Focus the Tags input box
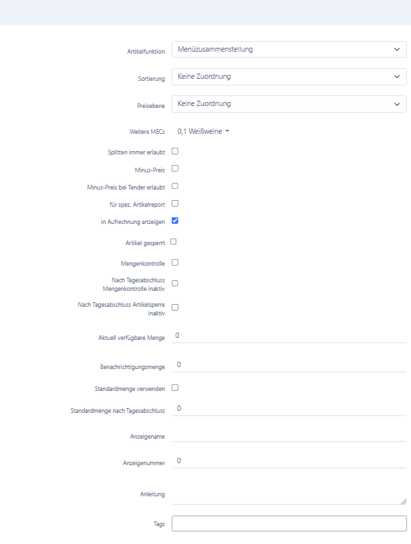The height and width of the screenshot is (544, 411). click(x=289, y=523)
